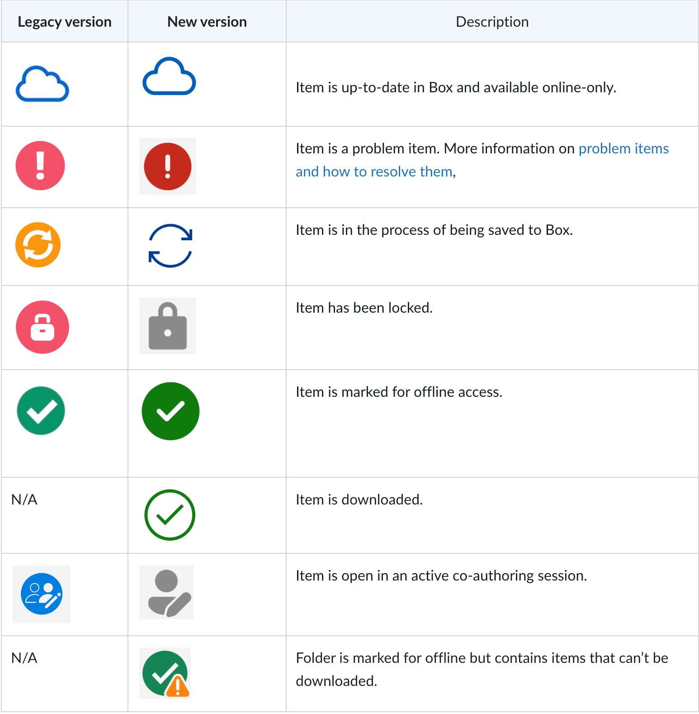Image resolution: width=699 pixels, height=714 pixels.
Task: Open the "problem items" link
Action: pos(623,148)
